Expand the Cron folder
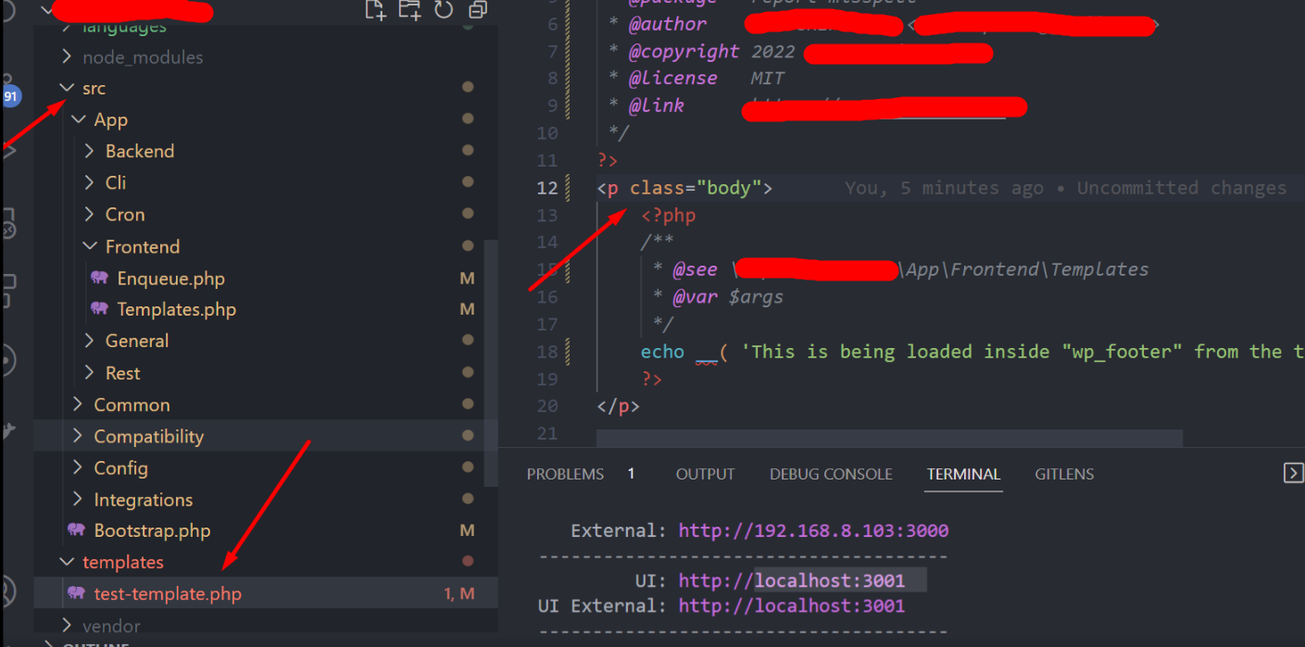 pyautogui.click(x=89, y=214)
